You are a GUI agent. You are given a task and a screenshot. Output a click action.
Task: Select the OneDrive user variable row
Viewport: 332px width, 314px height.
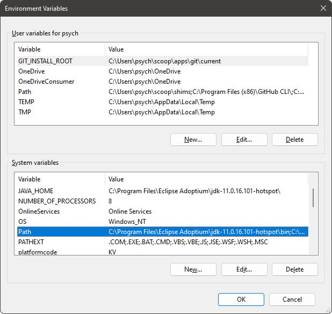click(x=163, y=71)
